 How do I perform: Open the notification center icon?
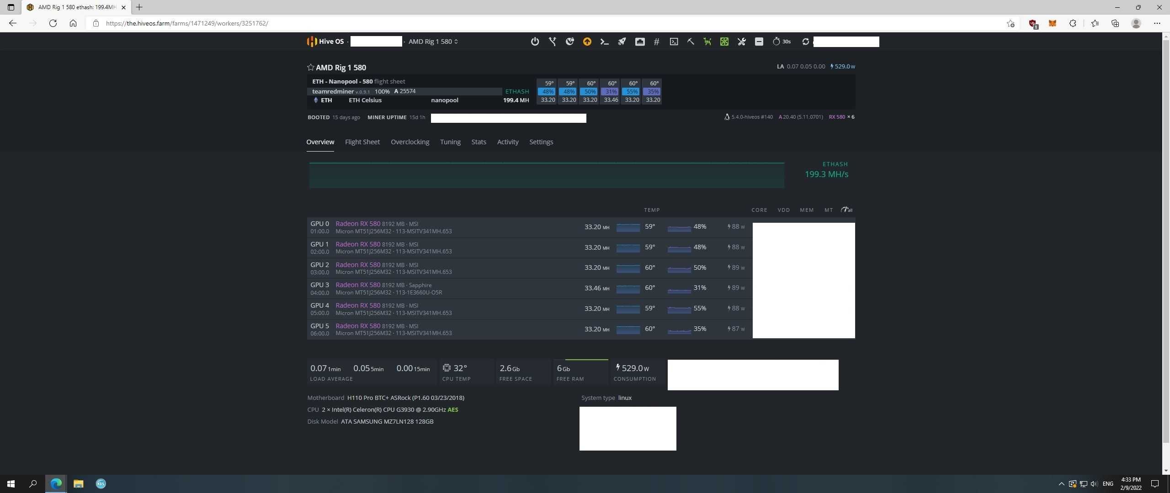point(1155,484)
